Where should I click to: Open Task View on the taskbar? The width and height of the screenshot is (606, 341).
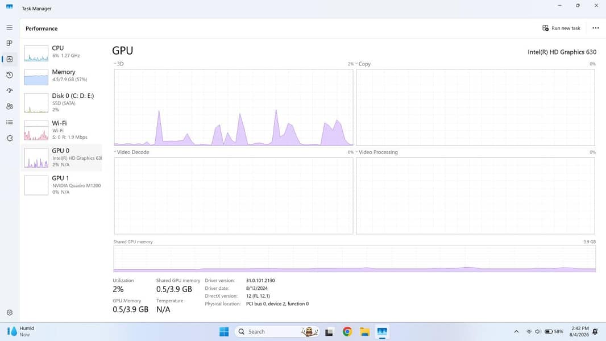(x=329, y=332)
